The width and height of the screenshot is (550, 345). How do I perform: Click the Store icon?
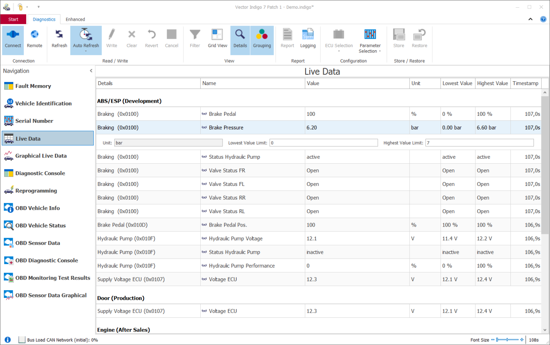[399, 34]
